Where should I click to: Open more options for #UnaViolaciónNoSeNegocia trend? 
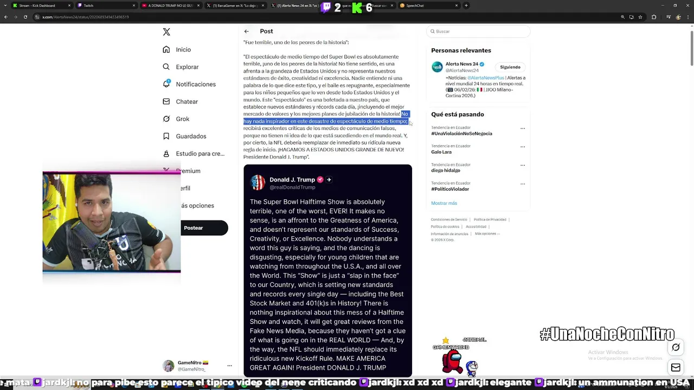(523, 128)
